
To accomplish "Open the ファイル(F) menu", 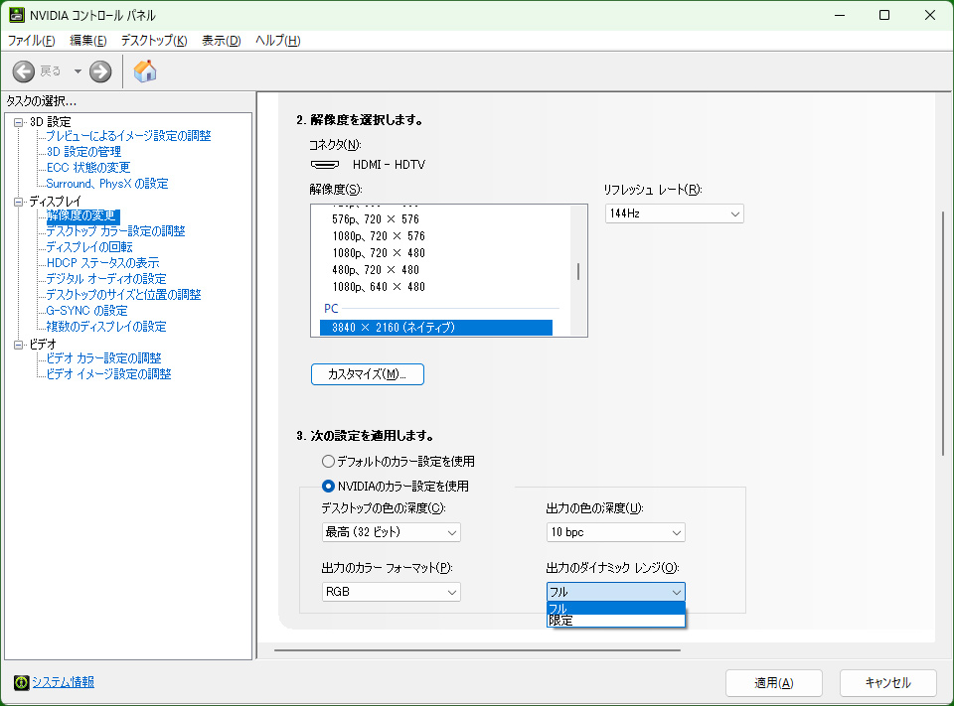I will 31,41.
